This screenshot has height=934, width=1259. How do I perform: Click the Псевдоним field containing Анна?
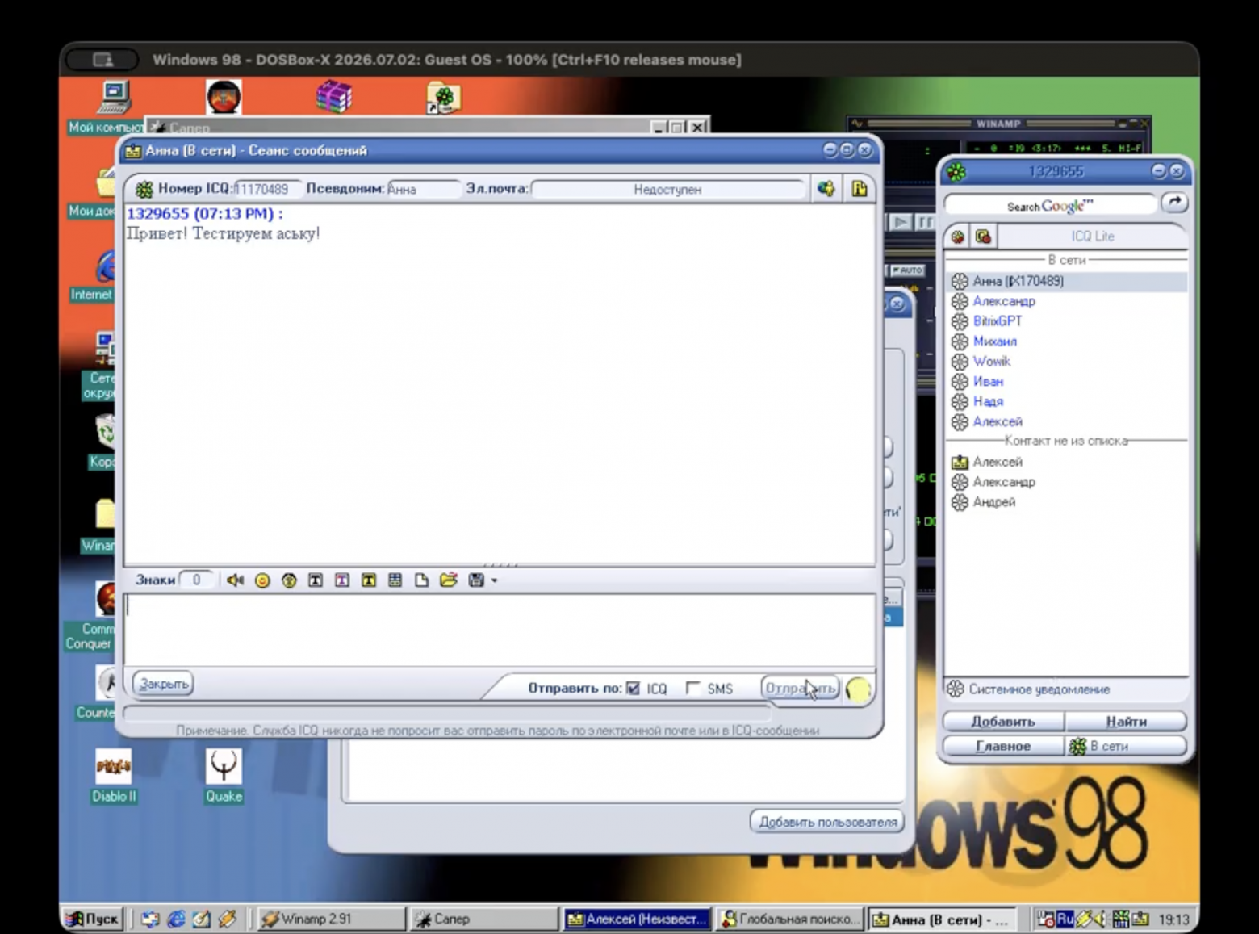(x=423, y=189)
